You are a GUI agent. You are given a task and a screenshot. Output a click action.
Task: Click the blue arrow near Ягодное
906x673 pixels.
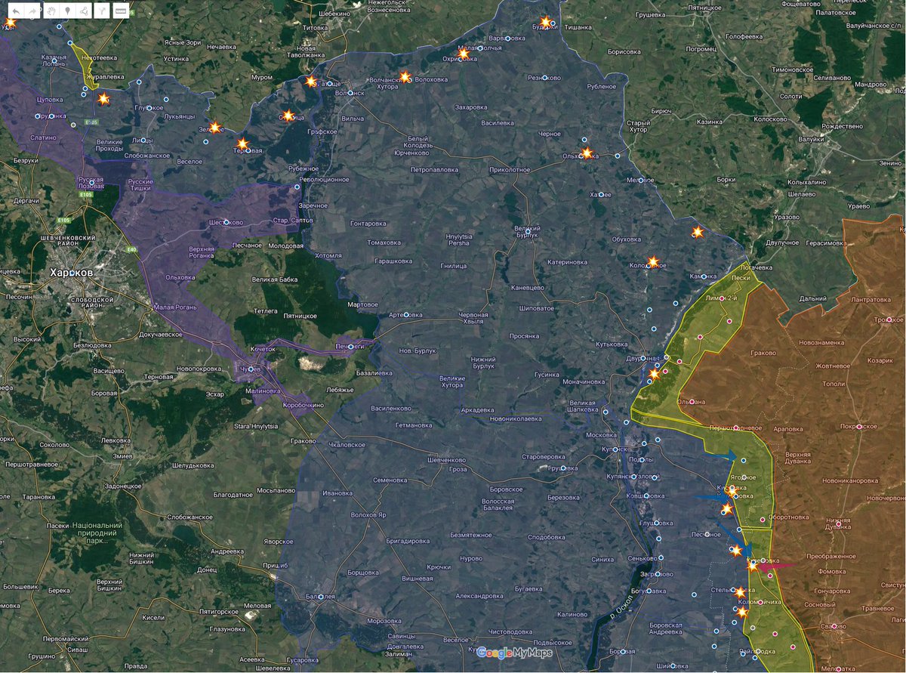point(720,455)
